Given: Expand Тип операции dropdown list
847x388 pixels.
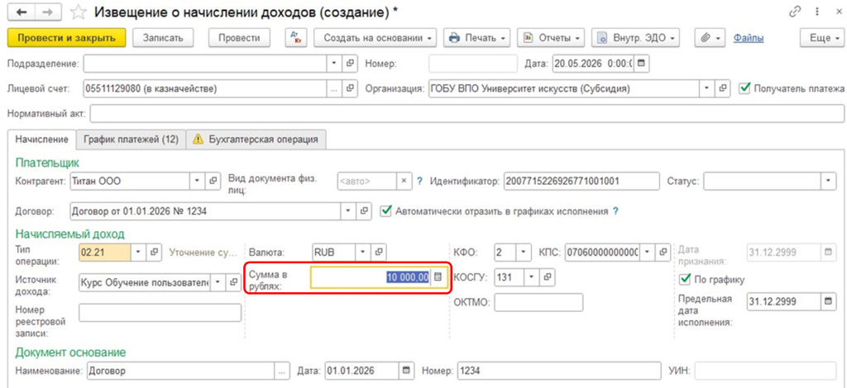Looking at the screenshot, I should [x=138, y=252].
